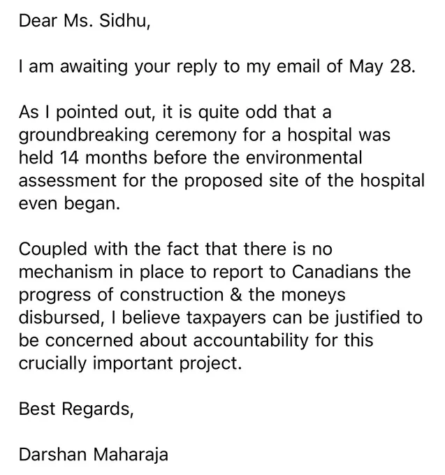Click the words 'even began.'
This screenshot has width=445, height=475.
[x=69, y=204]
